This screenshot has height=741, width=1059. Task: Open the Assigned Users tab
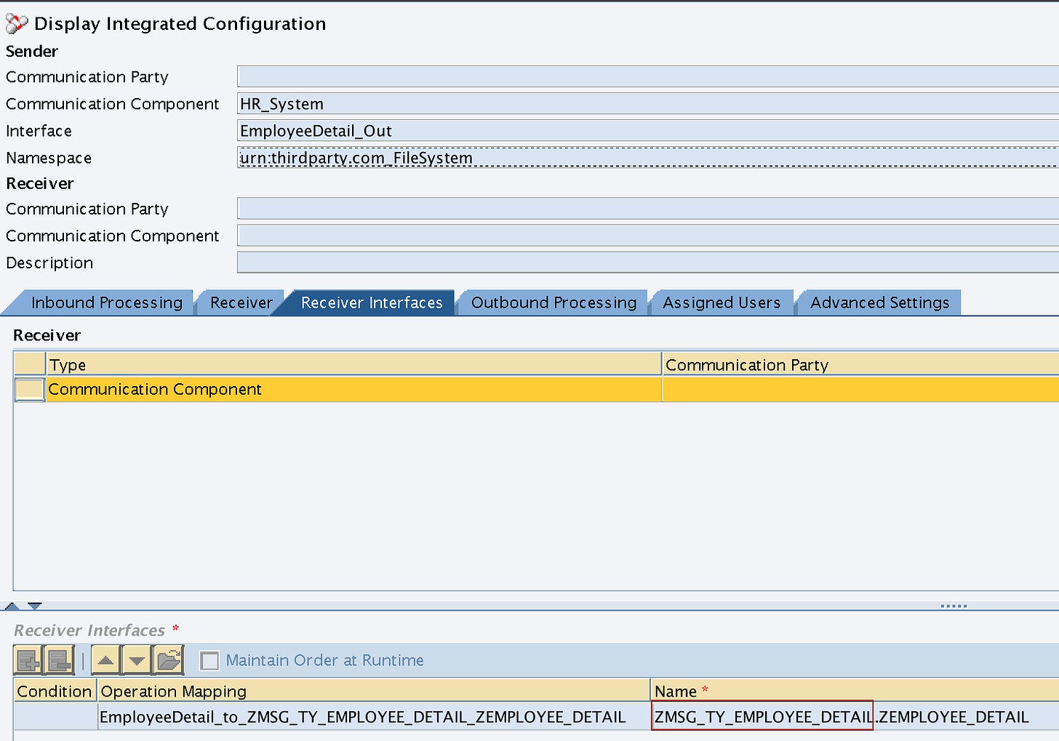coord(722,303)
